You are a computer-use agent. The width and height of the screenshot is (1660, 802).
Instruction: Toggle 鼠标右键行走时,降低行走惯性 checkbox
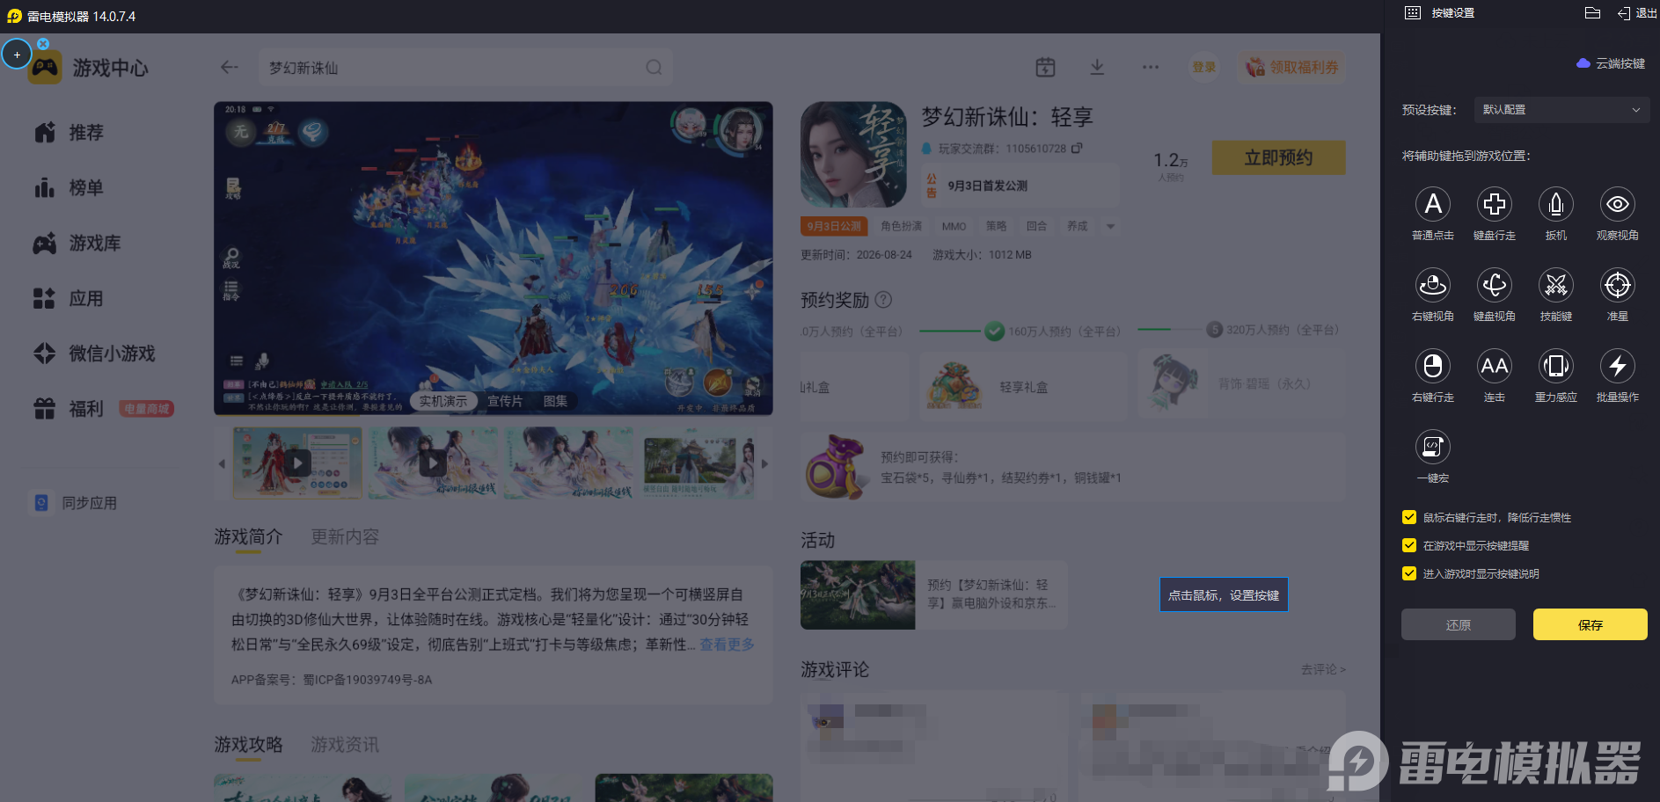pyautogui.click(x=1409, y=517)
